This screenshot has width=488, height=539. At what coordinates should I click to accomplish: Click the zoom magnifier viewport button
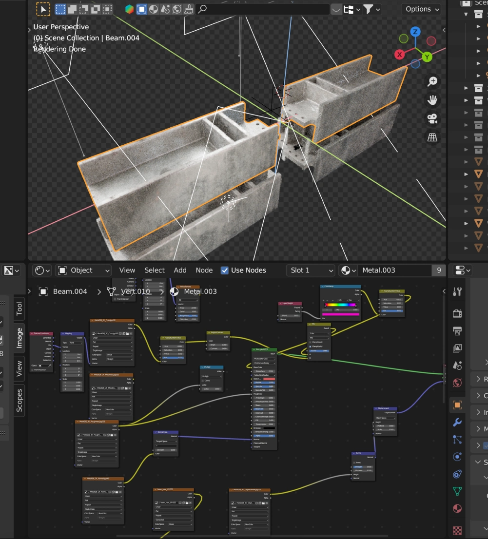(x=432, y=81)
